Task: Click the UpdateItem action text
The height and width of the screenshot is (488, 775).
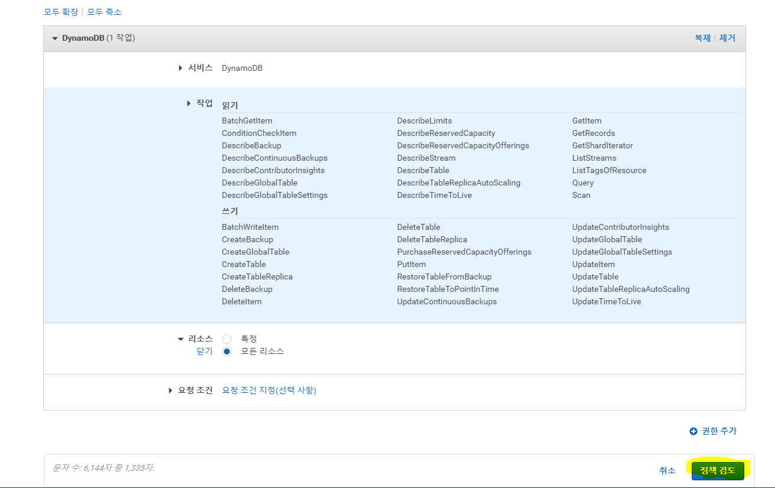Action: tap(594, 264)
